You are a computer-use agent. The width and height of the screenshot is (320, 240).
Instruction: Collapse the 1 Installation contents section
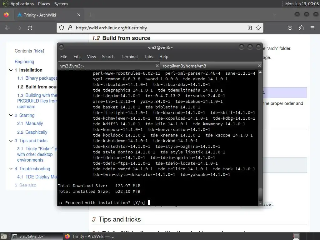pos(11,70)
